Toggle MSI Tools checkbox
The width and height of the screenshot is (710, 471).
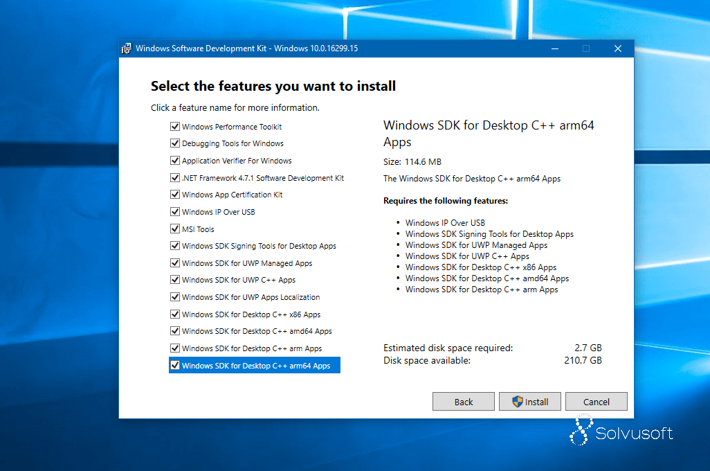coord(175,229)
